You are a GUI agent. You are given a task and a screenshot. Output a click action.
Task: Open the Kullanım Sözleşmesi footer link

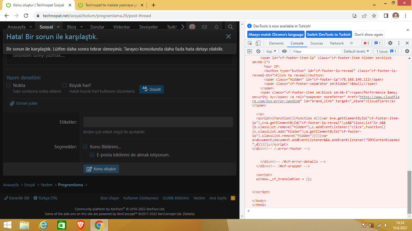(x=141, y=198)
